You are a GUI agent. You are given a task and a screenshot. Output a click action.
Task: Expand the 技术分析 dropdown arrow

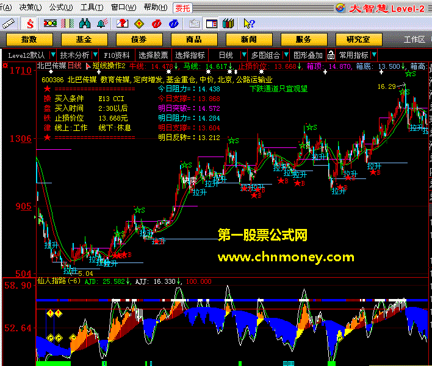[95, 55]
